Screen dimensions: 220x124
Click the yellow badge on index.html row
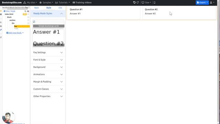(25, 14)
